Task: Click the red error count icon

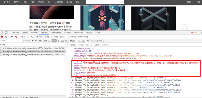Action: pos(192,33)
